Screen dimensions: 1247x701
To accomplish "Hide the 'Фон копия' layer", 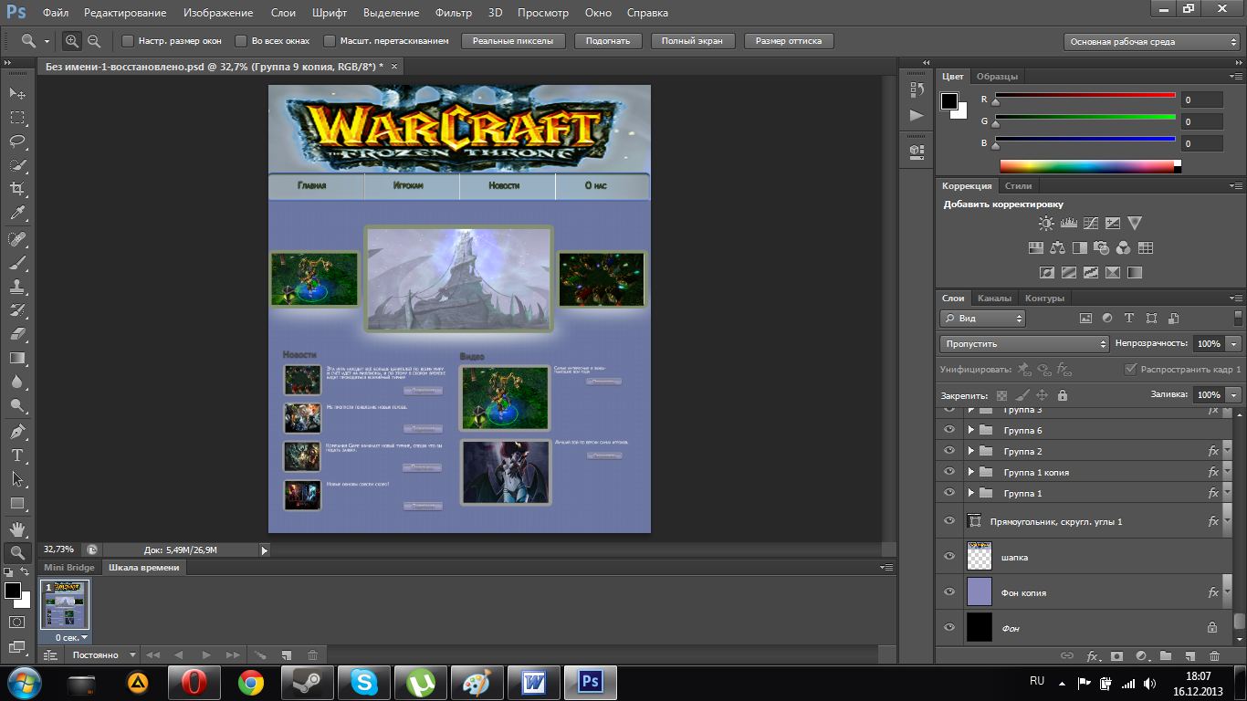I will click(x=949, y=592).
